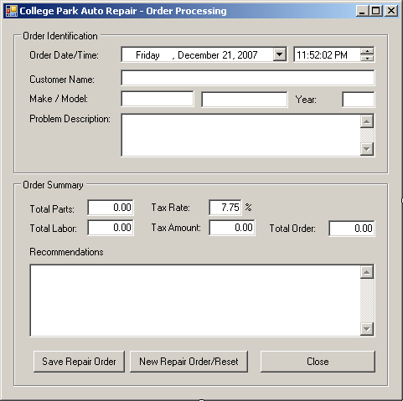Select the Total Parts field
This screenshot has width=403, height=401.
pos(111,208)
